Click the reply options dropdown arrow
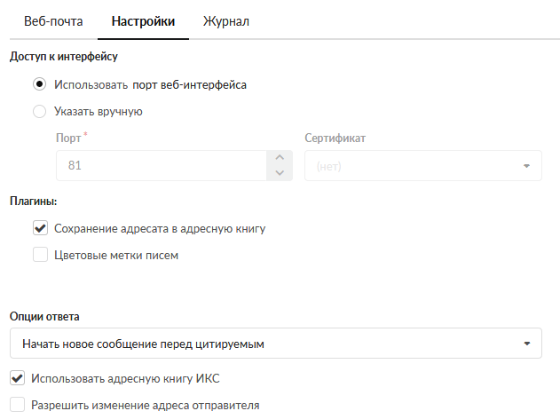The image size is (560, 419). point(526,343)
